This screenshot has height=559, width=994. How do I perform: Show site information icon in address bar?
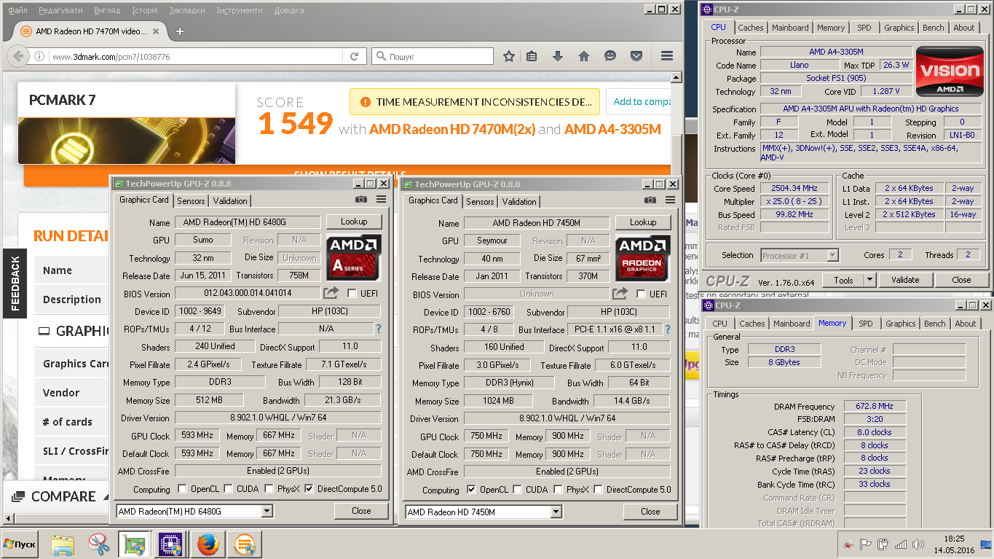tap(40, 56)
